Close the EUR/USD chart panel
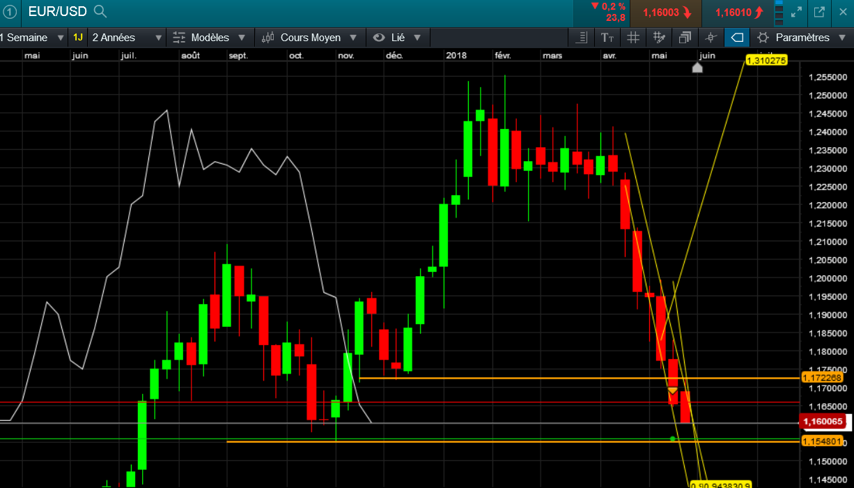 coord(842,12)
